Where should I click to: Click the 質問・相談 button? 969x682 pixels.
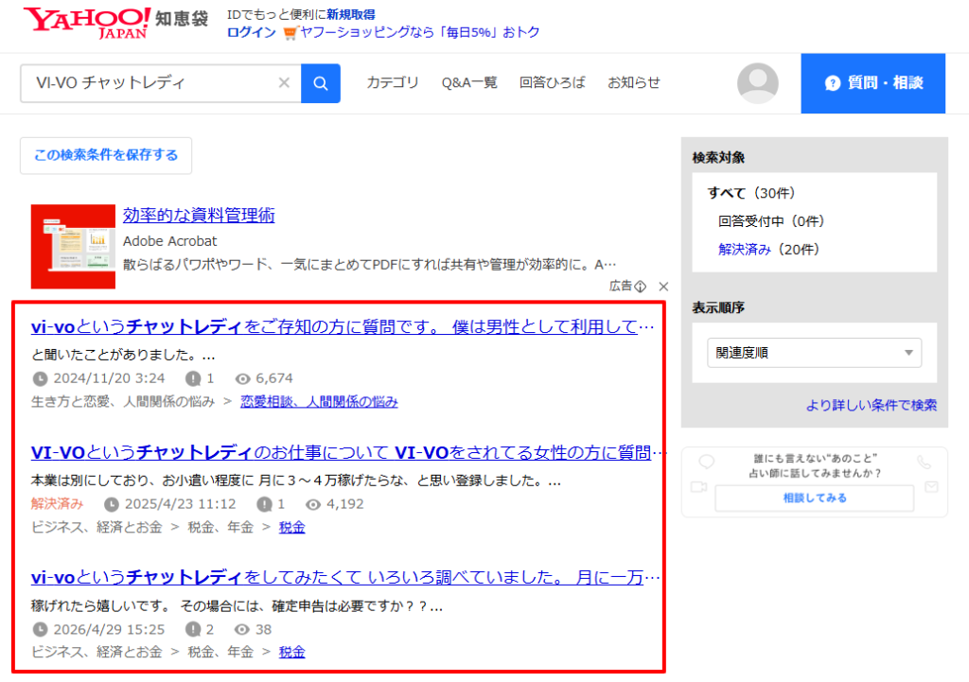pyautogui.click(x=872, y=83)
